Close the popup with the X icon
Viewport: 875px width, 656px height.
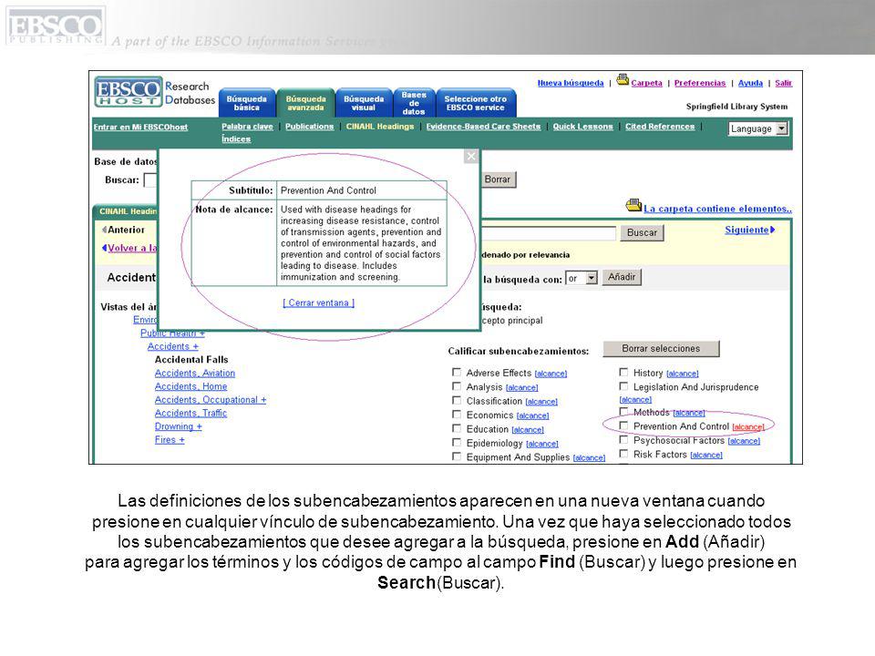(471, 156)
